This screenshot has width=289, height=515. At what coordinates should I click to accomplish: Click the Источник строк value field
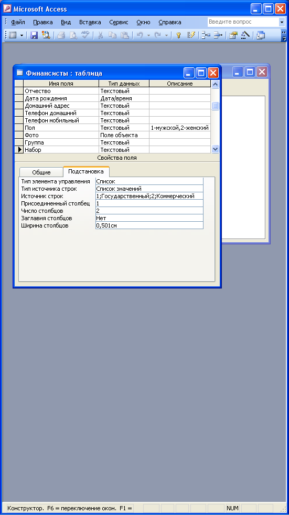pyautogui.click(x=149, y=196)
